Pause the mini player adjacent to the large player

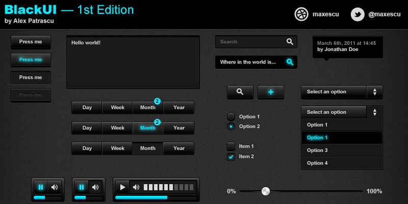coord(82,187)
